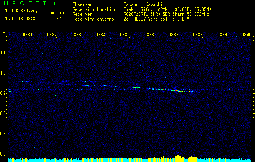Click the 0331 time marker

click(28, 35)
